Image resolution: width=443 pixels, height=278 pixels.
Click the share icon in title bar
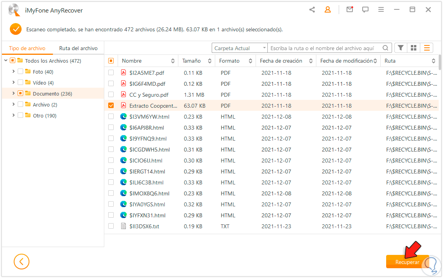[312, 10]
